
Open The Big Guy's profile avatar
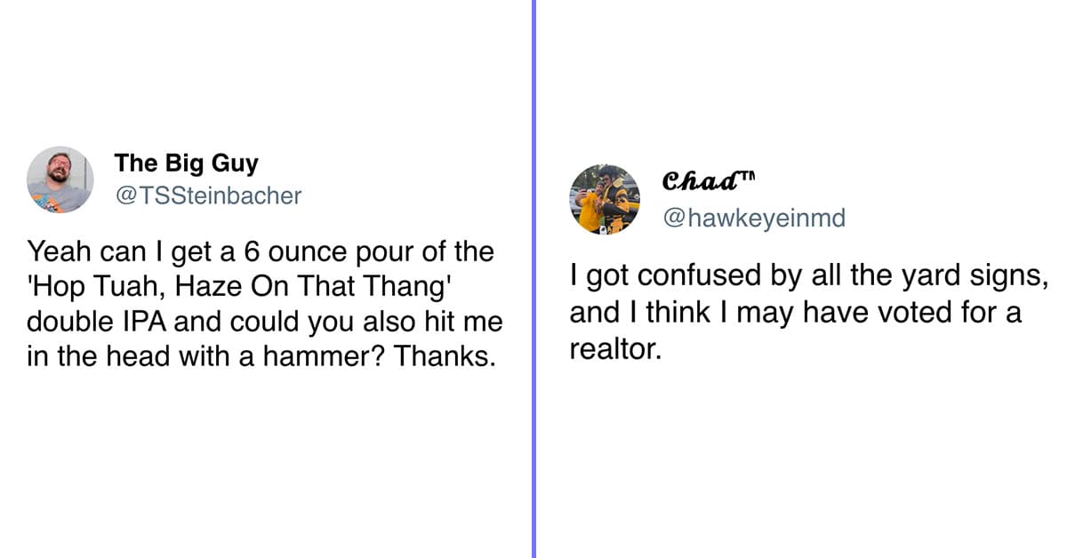(x=60, y=179)
